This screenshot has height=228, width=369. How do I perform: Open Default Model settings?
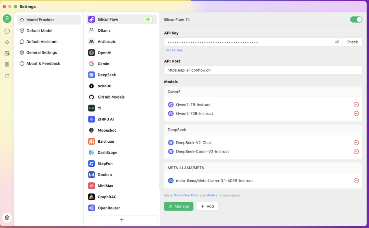(49, 31)
